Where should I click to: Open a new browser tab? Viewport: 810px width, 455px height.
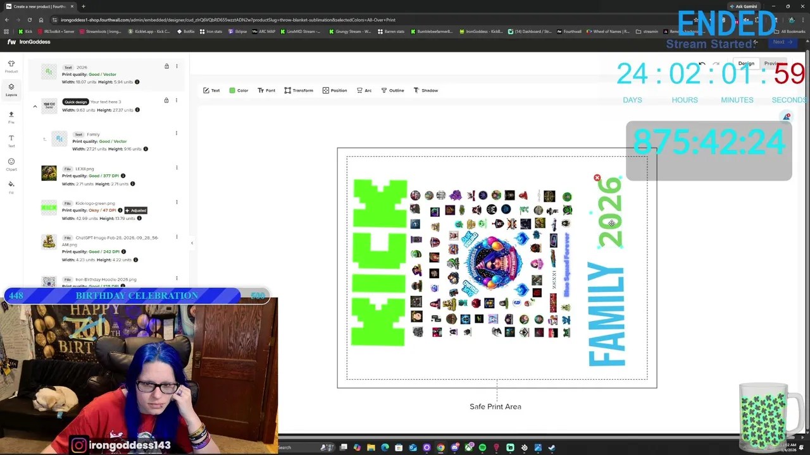click(x=83, y=6)
